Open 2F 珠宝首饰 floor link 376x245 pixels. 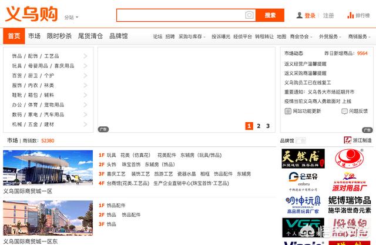pyautogui.click(x=131, y=165)
